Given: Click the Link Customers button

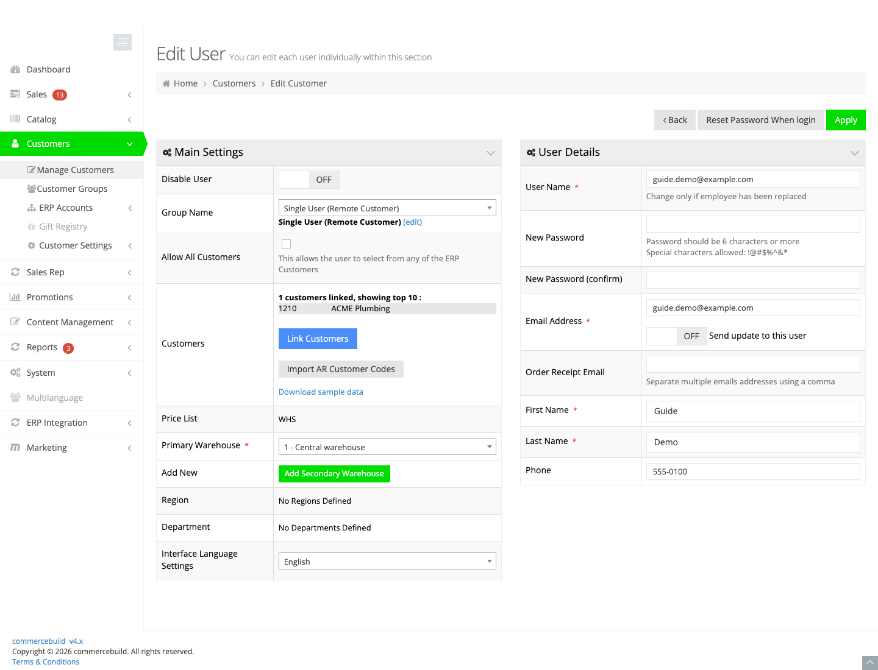Looking at the screenshot, I should (x=318, y=339).
